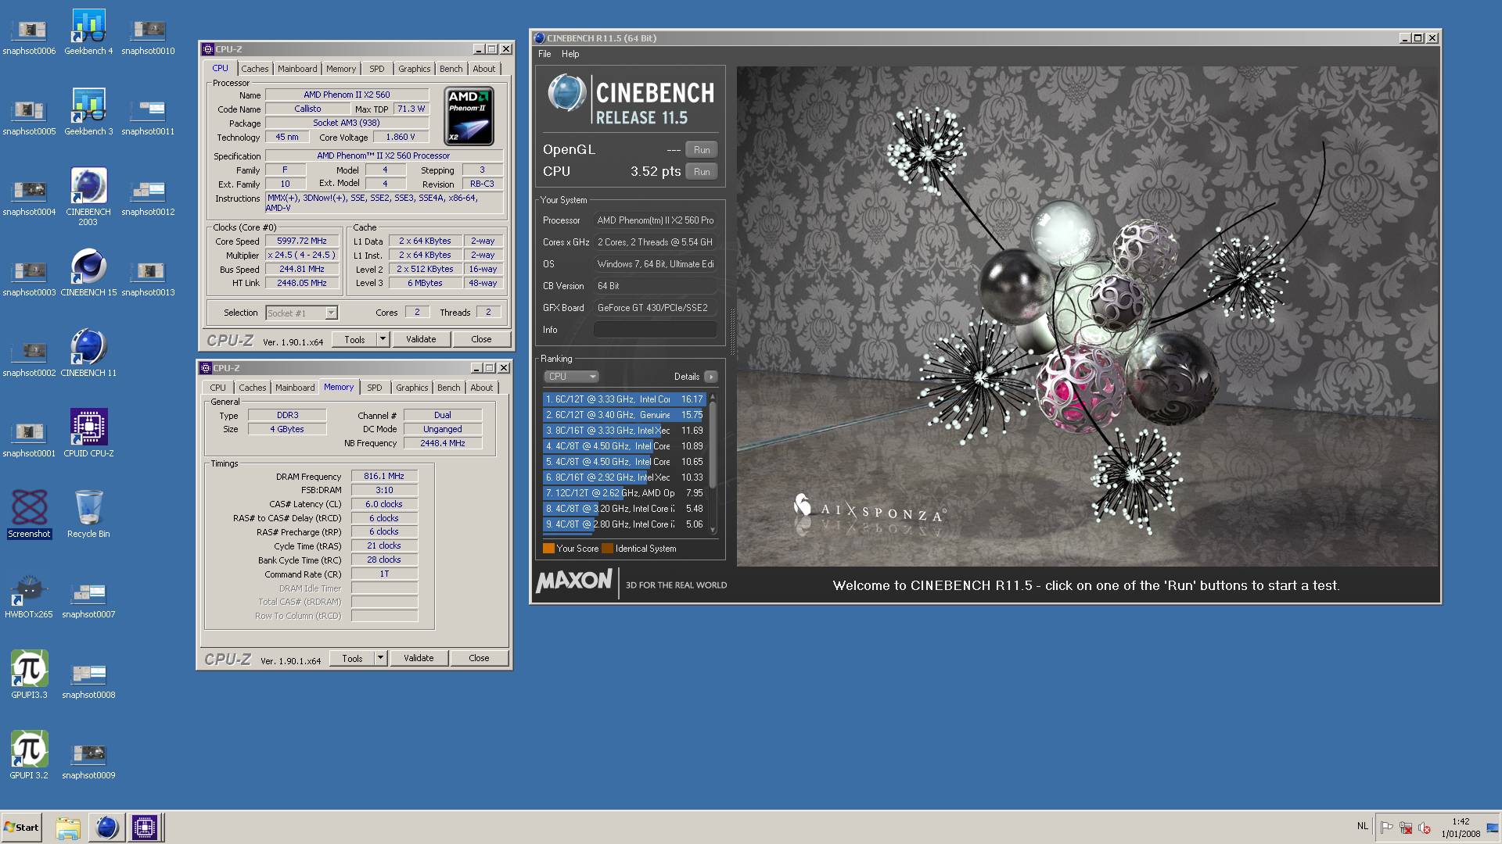Viewport: 1502px width, 844px height.
Task: Click the Start button
Action: [x=21, y=827]
